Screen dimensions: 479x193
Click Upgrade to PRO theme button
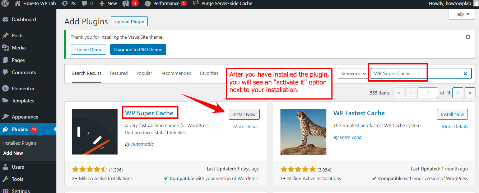138,49
